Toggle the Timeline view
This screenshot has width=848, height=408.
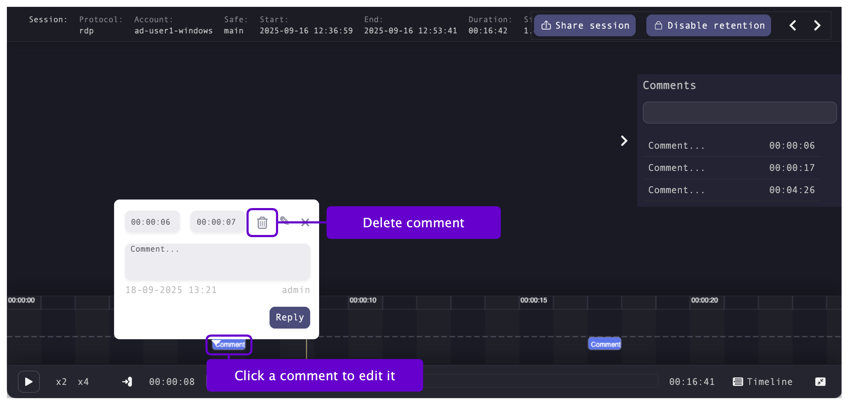pos(763,382)
